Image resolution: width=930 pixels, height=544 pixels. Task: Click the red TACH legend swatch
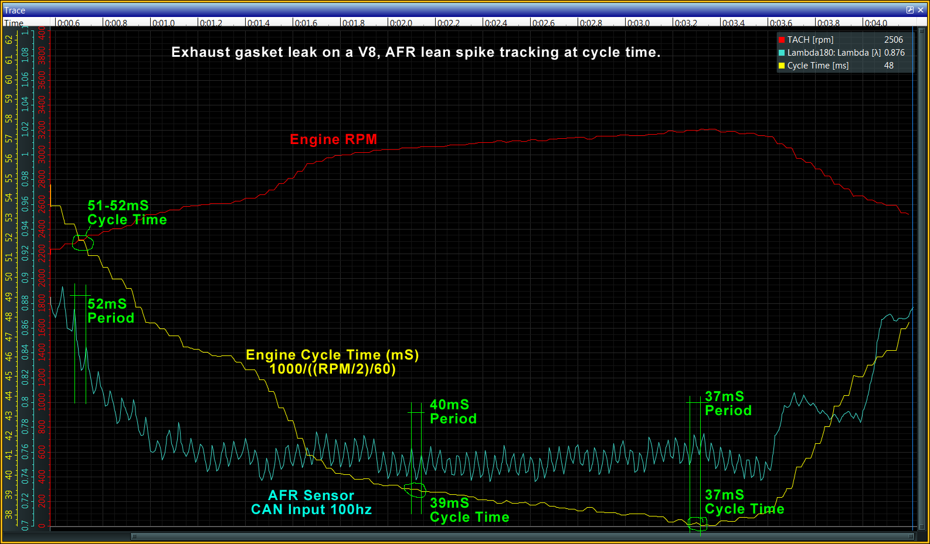pos(781,40)
